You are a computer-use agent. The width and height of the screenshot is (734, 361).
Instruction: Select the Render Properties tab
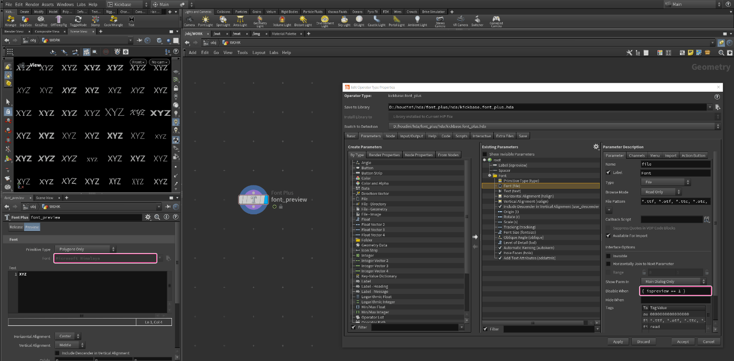384,155
